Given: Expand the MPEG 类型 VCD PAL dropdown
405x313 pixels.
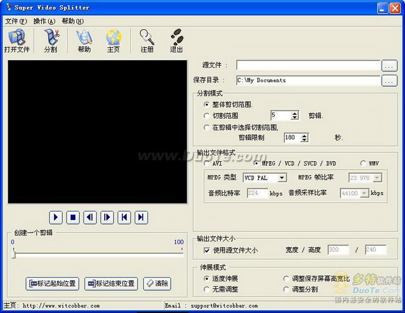Looking at the screenshot, I should point(282,178).
